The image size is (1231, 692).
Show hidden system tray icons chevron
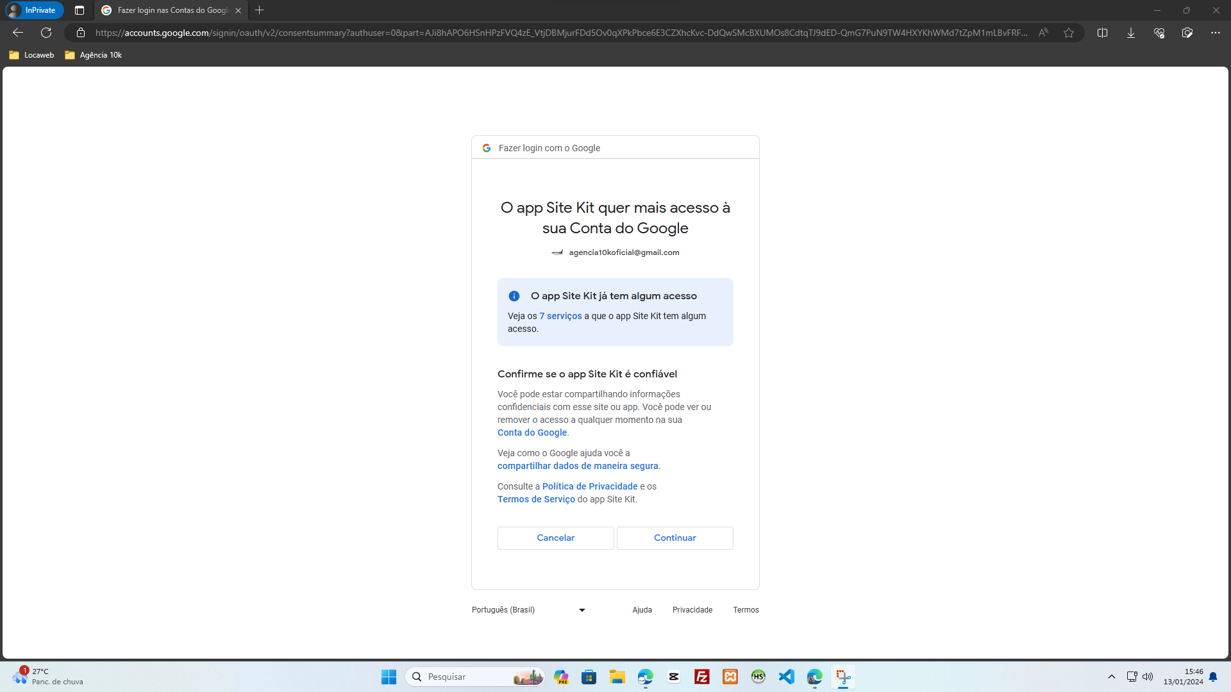pos(1112,677)
